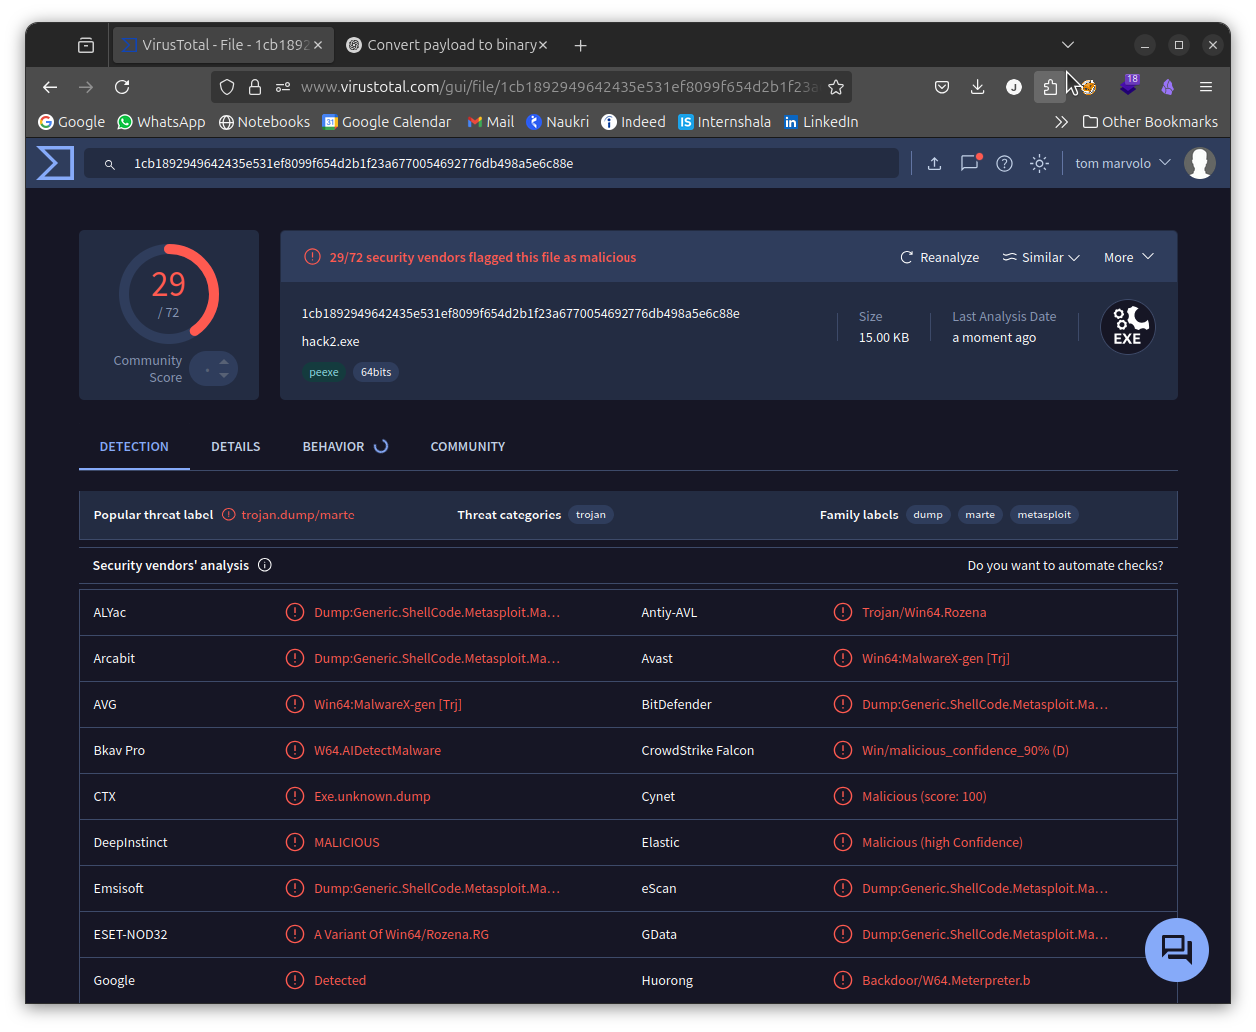Expand the Similar dropdown
This screenshot has width=1256, height=1032.
point(1041,257)
